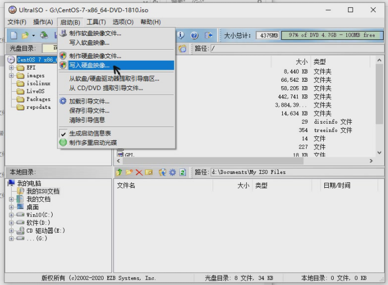Screen dimensions: 388x285
Task: Click the 我的电脑 computer icon
Action: point(11,183)
